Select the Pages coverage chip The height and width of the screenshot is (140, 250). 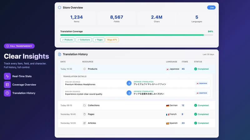point(98,40)
